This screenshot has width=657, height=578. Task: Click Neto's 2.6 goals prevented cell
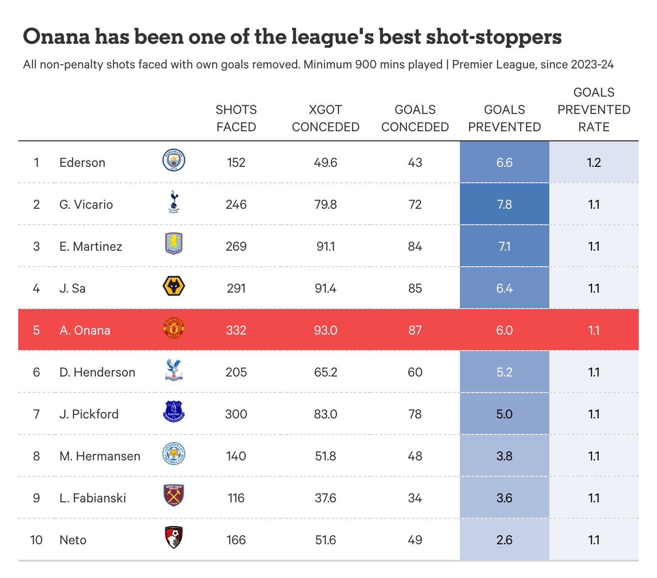(x=504, y=540)
